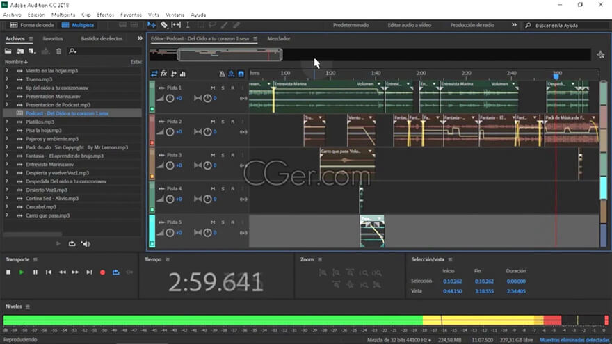Select Podcast - Del Oido a tu corazon session file
612x344 pixels.
coord(72,113)
